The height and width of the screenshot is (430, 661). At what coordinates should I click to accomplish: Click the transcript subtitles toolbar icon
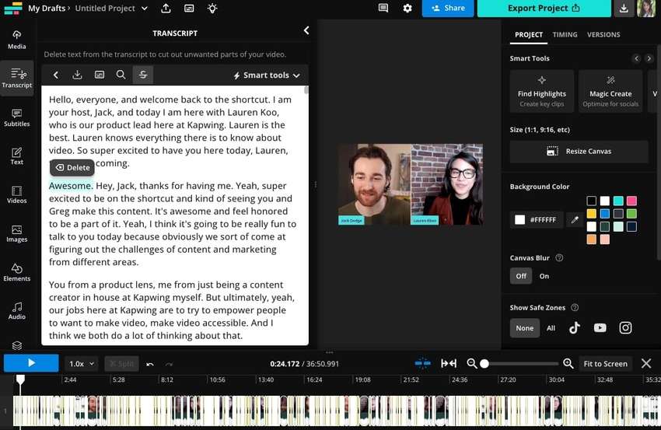100,75
